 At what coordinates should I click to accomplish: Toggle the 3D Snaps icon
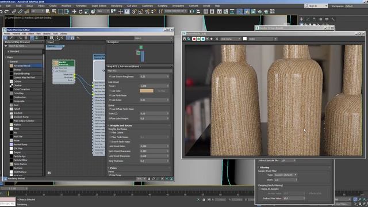click(134, 11)
